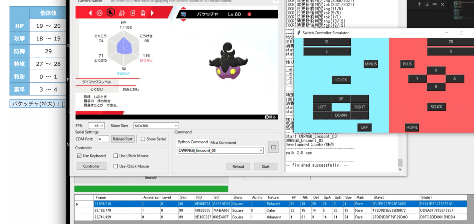
Task: Click the Reload button
Action: coord(238,166)
